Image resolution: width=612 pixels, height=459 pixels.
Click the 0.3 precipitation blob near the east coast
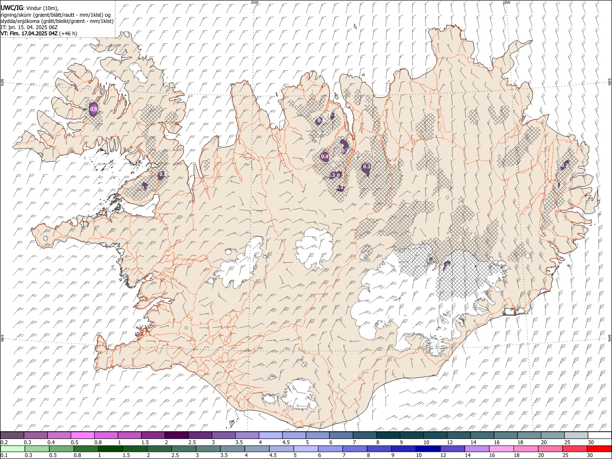(x=565, y=165)
